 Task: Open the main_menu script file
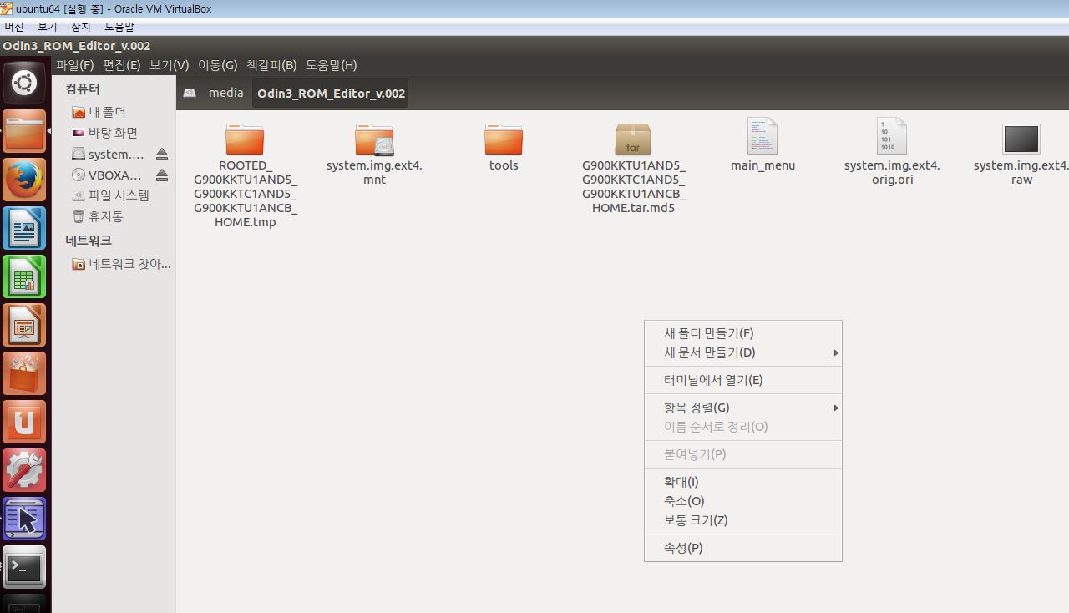(x=762, y=137)
